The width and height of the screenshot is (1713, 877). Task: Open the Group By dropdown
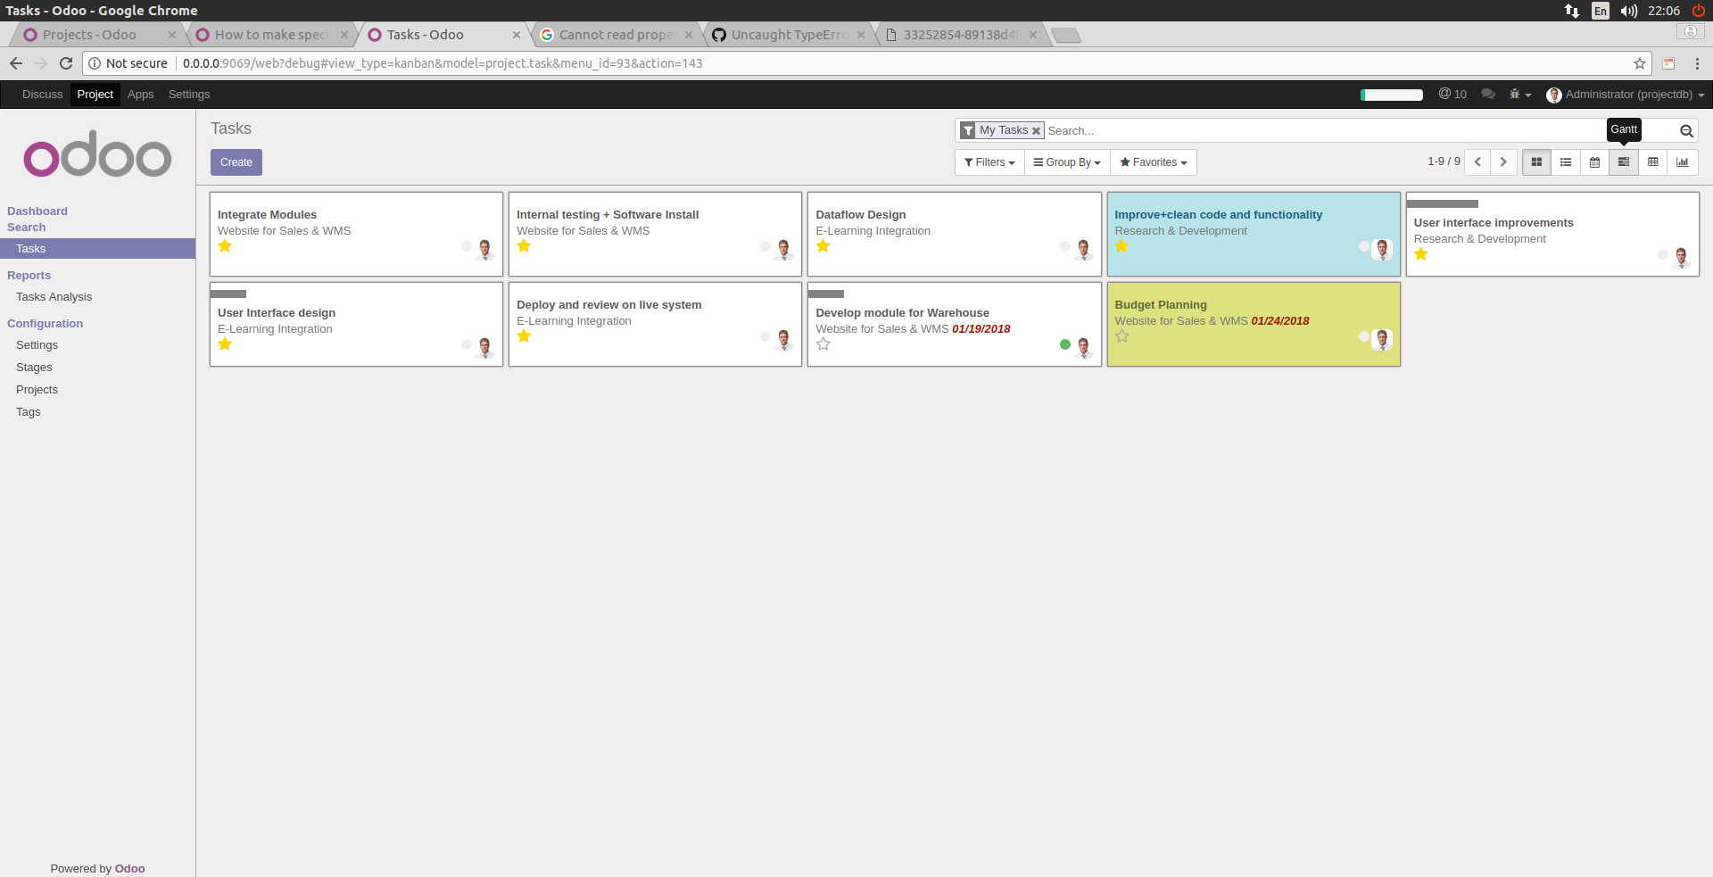point(1066,162)
